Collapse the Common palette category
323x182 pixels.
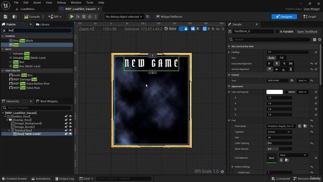(x=3, y=36)
